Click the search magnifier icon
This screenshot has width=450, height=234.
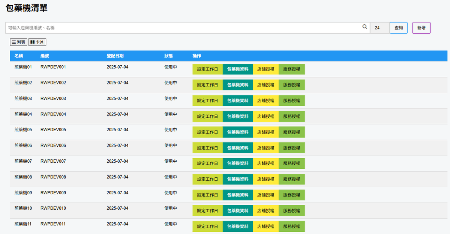coord(364,27)
